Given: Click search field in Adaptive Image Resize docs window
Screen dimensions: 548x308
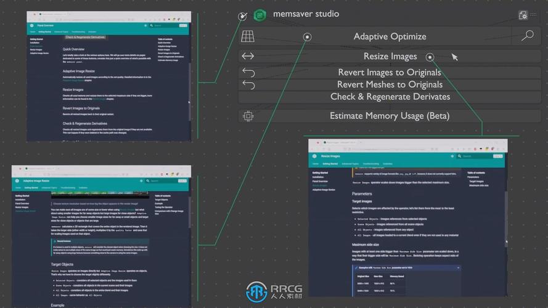Looking at the screenshot, I should point(166,181).
